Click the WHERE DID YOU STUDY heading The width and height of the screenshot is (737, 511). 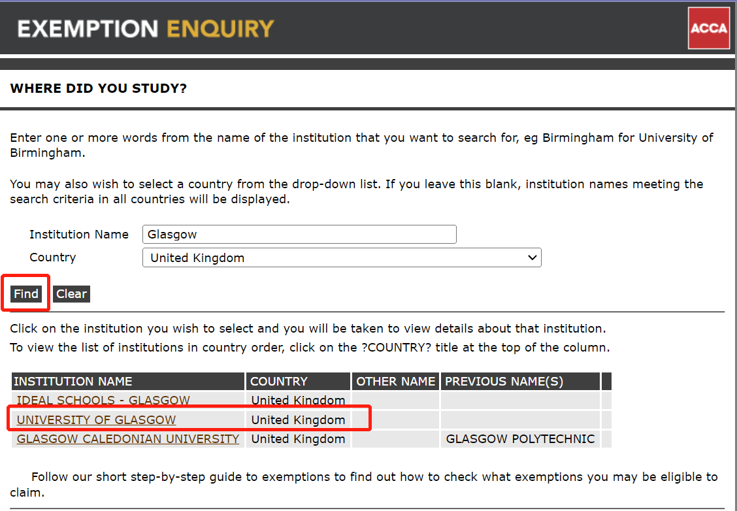point(99,88)
